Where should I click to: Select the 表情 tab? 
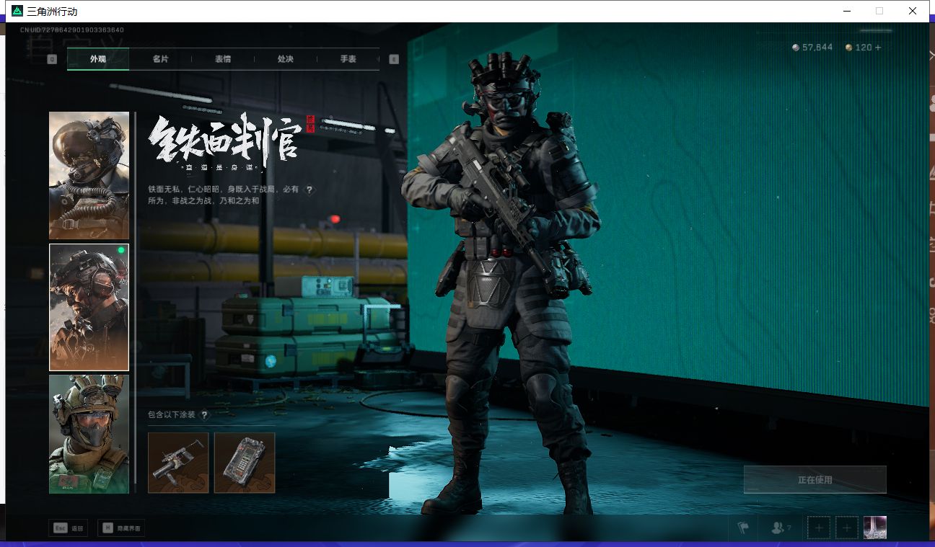[223, 59]
